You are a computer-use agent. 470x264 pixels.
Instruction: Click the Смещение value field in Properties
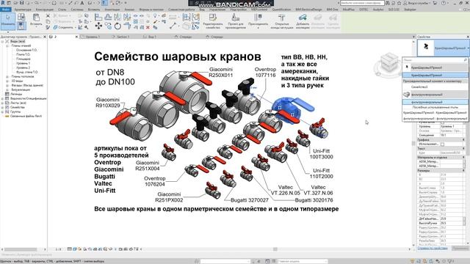451,135
